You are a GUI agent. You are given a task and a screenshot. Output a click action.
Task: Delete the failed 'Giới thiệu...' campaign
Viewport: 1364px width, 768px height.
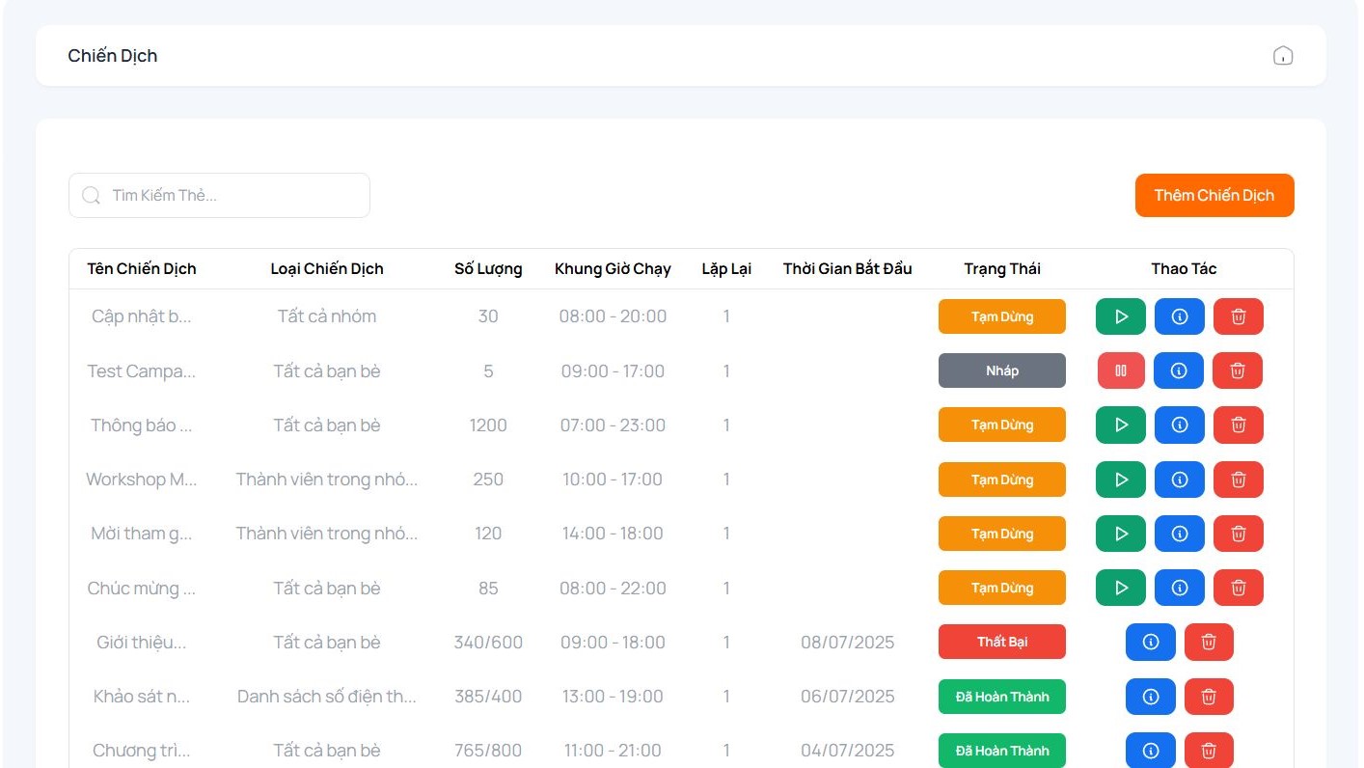coord(1209,642)
